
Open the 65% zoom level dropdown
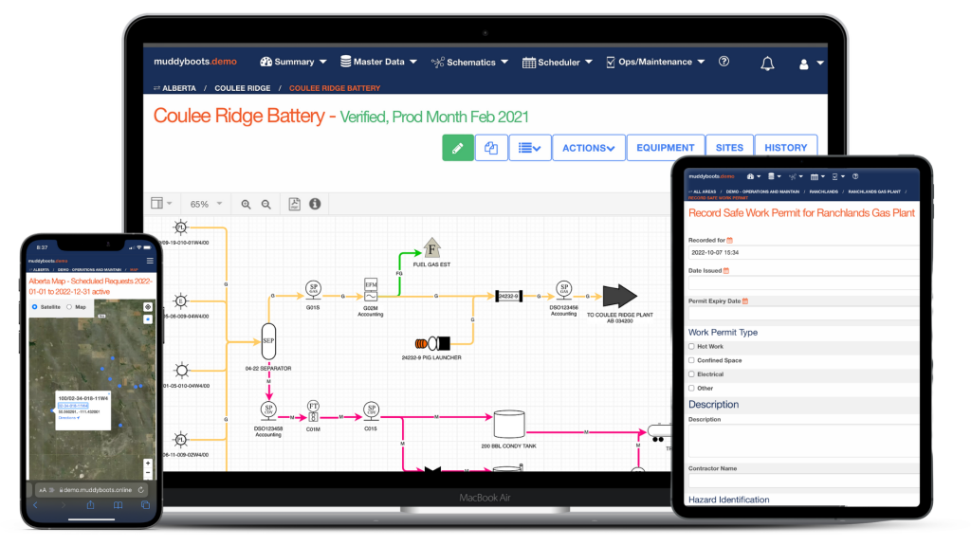click(x=206, y=205)
